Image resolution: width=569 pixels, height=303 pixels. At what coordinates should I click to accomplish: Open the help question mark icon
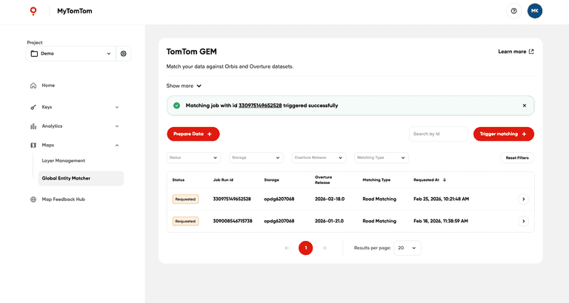pos(513,11)
